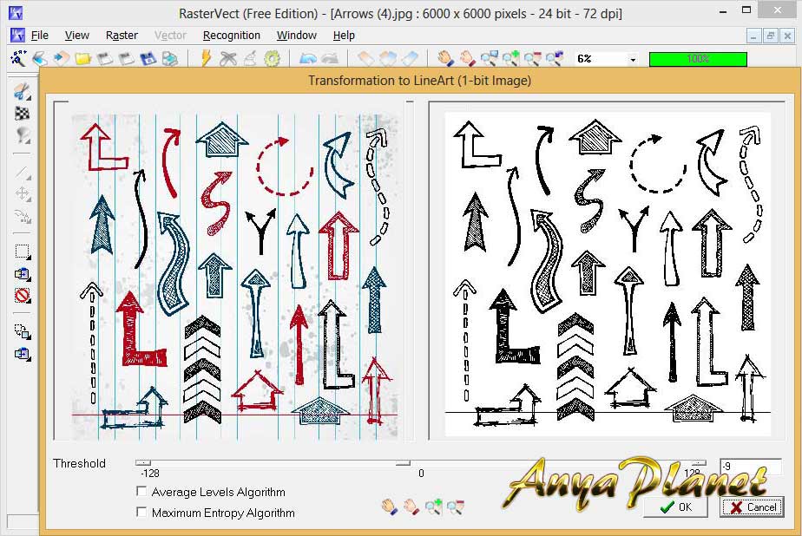Open the Recognition menu
Image resolution: width=802 pixels, height=536 pixels.
tap(231, 36)
